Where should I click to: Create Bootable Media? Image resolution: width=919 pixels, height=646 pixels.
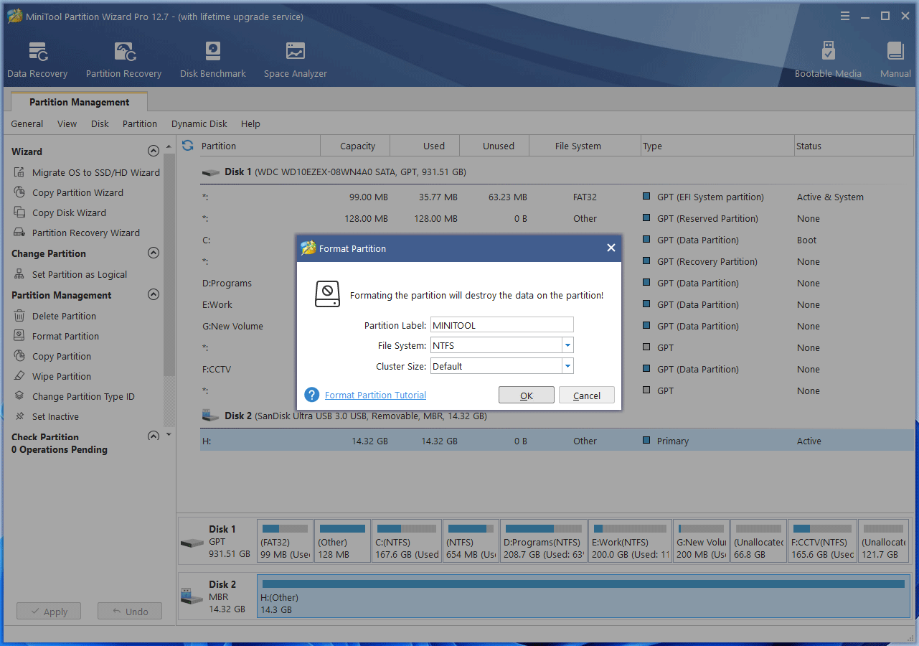point(828,60)
